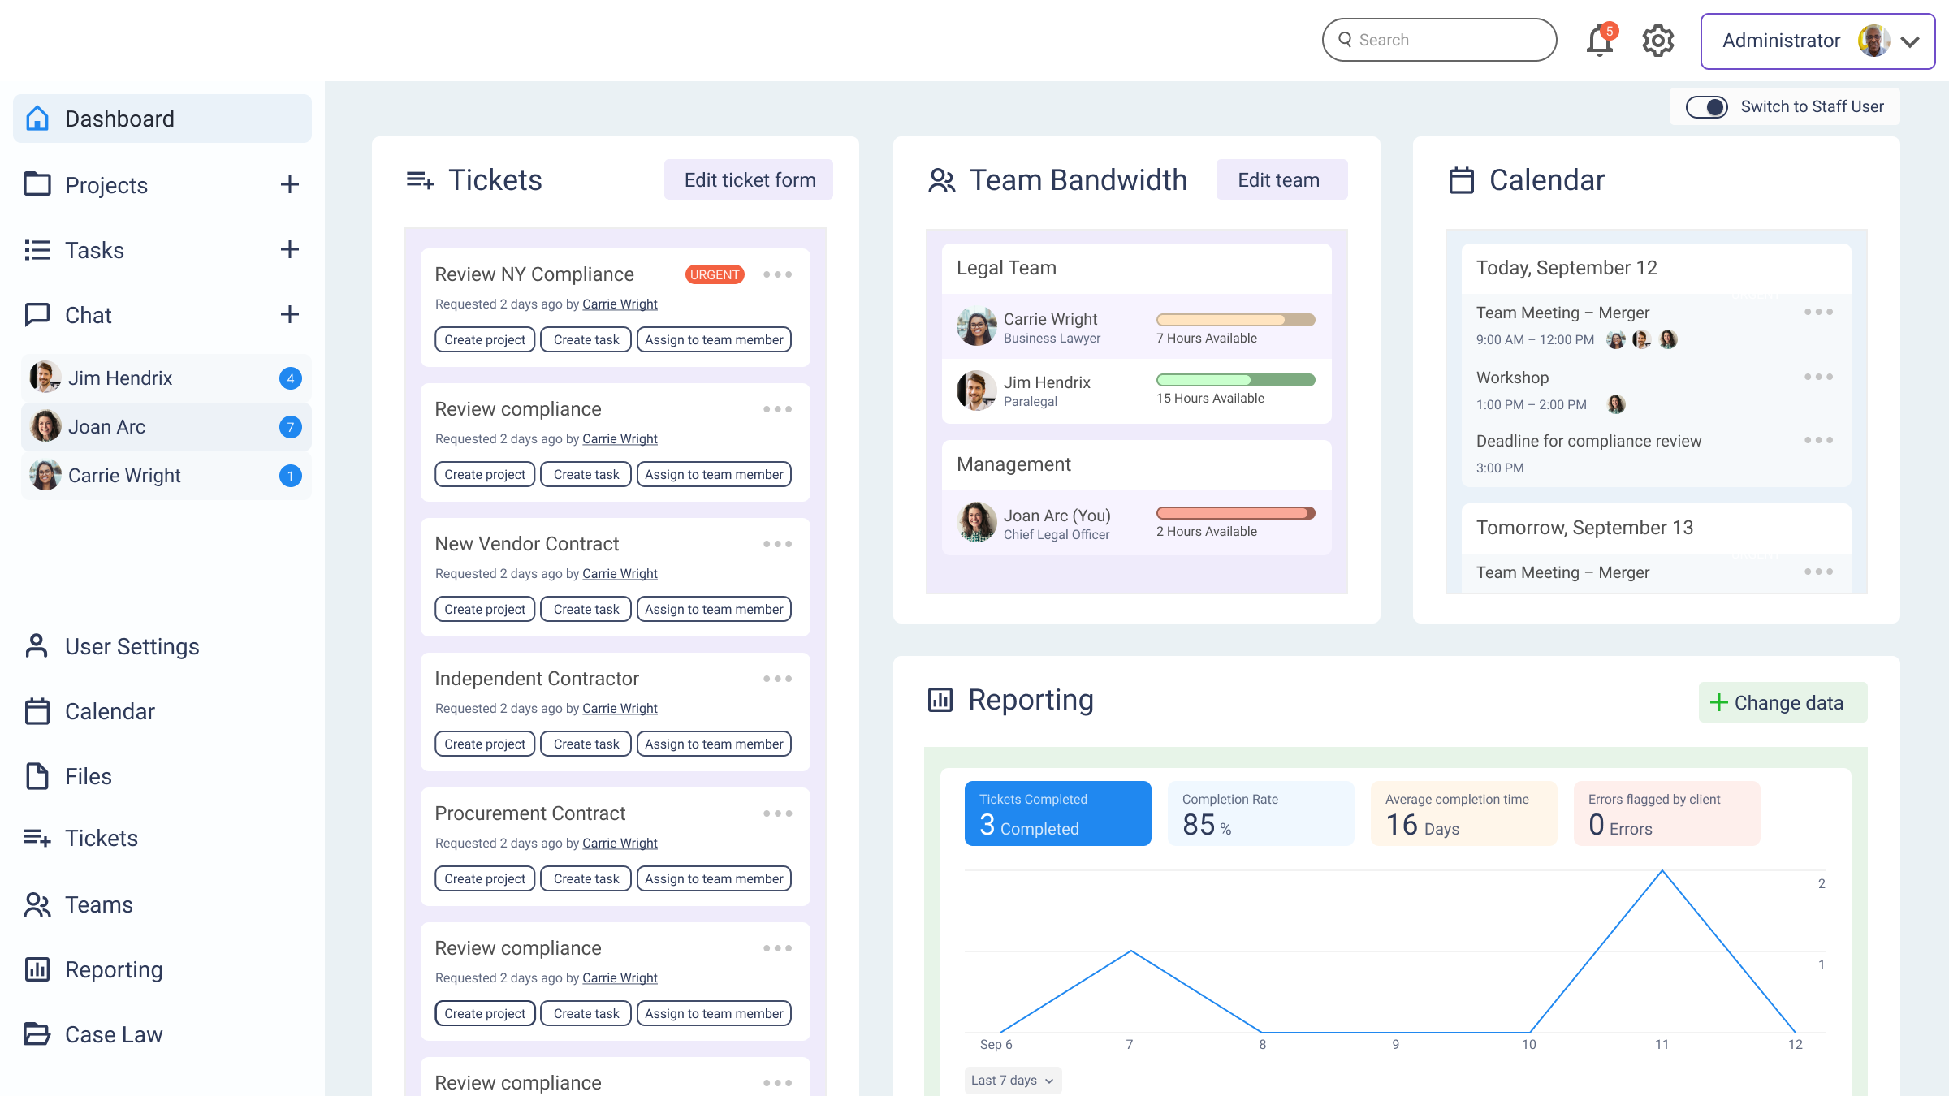This screenshot has width=1949, height=1096.
Task: Open options for Deadline for compliance review
Action: [x=1818, y=440]
